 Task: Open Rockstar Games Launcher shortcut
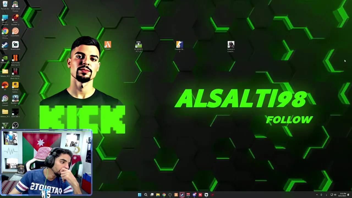click(15, 87)
